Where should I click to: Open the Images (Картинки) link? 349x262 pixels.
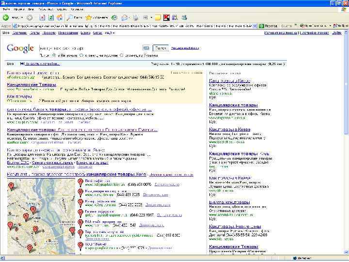(19, 33)
